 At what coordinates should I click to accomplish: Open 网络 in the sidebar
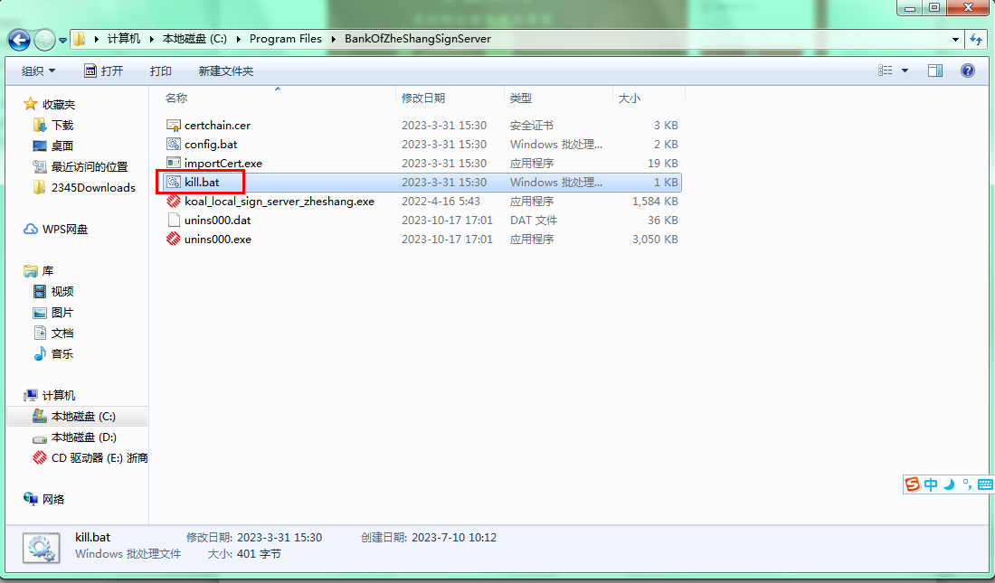point(53,499)
